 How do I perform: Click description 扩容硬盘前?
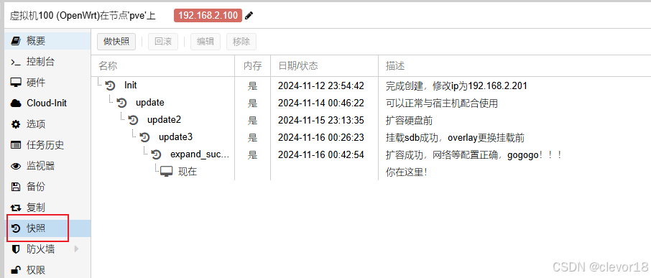pos(409,121)
